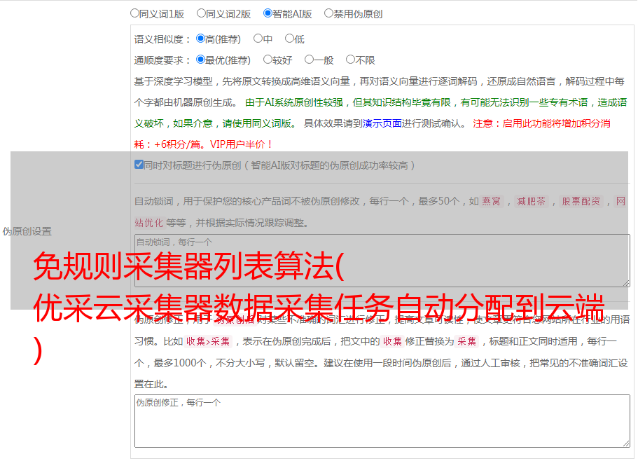The height and width of the screenshot is (461, 638).
Task: Select the 同义词1版 radio option
Action: [134, 13]
